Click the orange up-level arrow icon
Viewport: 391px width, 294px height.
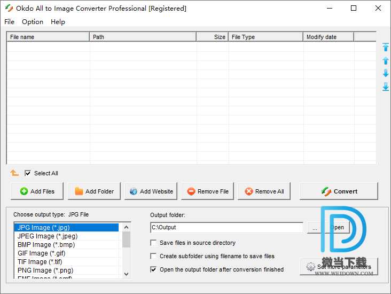pos(14,173)
